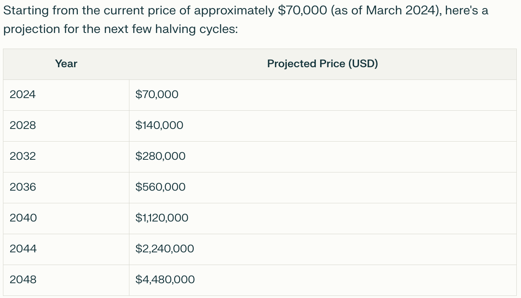Select the 2024 year cell
521x298 pixels.
(66, 95)
